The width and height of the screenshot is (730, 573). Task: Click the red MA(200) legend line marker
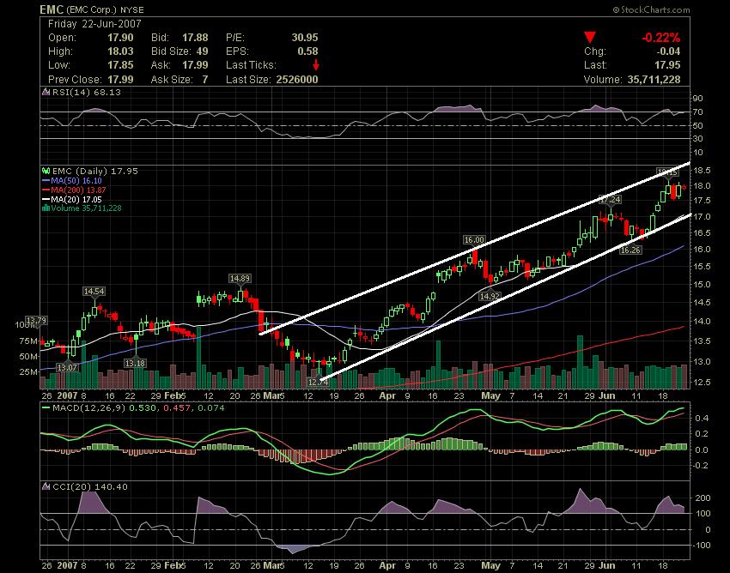[46, 190]
